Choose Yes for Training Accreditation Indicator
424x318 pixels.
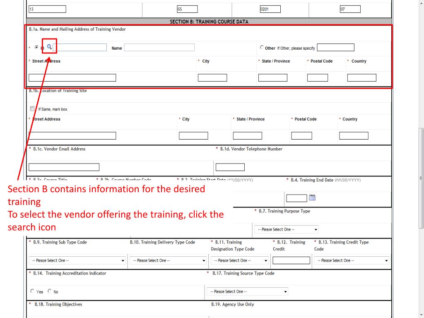[32, 291]
